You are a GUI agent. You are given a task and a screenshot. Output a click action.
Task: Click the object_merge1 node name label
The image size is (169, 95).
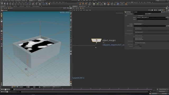pyautogui.click(x=109, y=40)
